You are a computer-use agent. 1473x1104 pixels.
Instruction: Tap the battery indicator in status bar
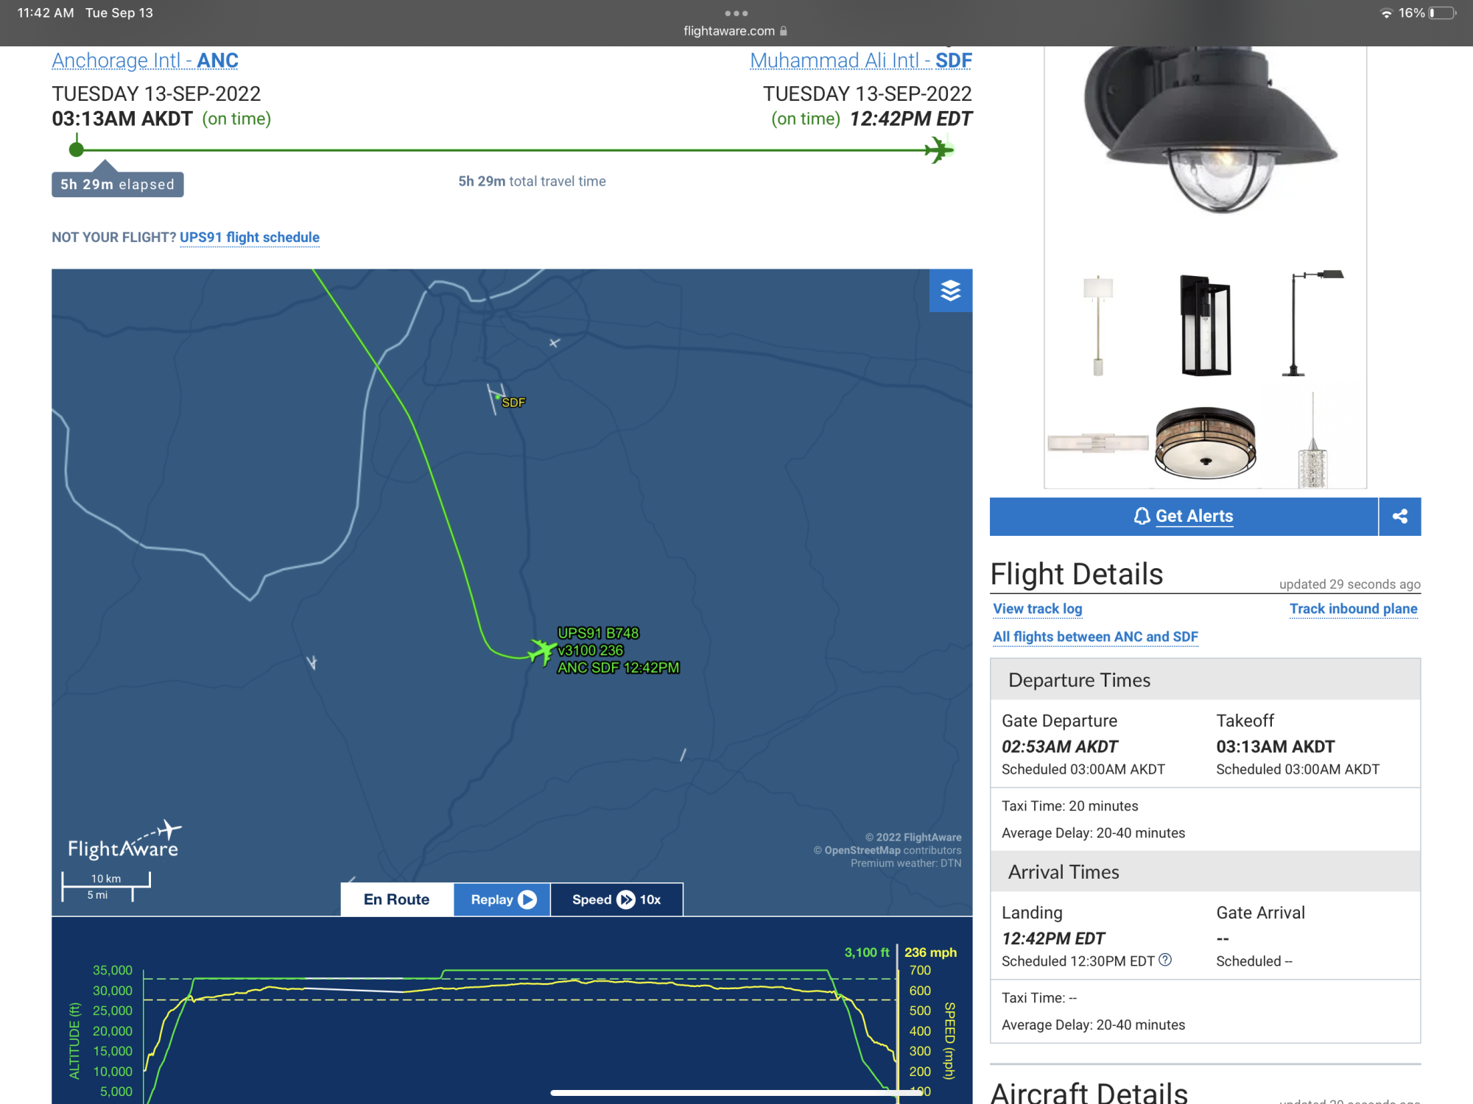[1442, 13]
